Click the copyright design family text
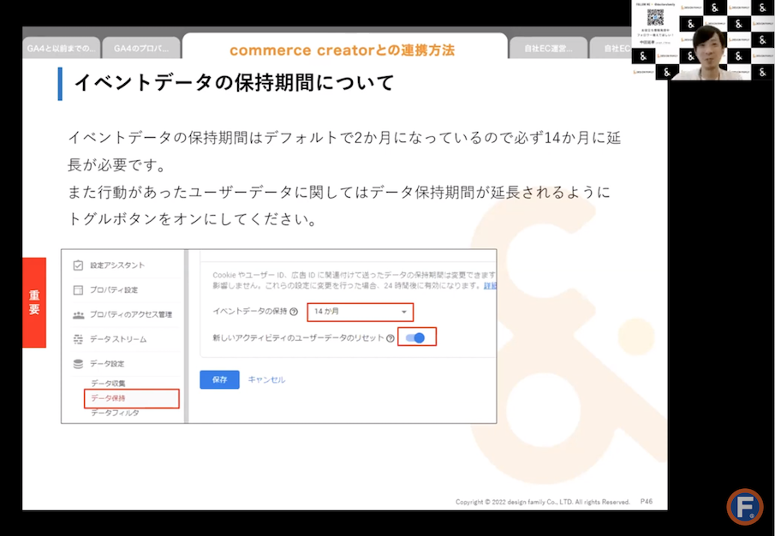 [543, 502]
